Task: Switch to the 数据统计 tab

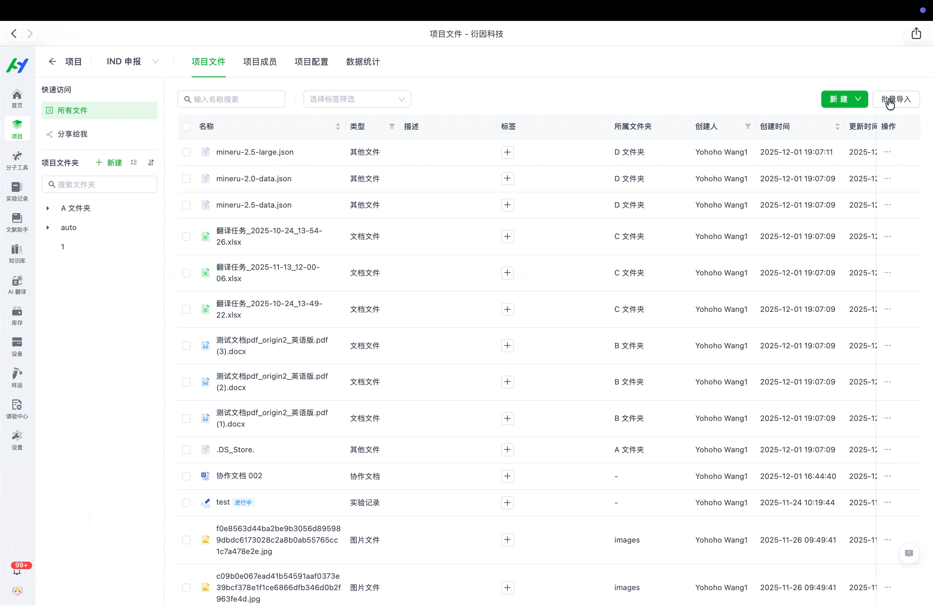Action: tap(363, 61)
